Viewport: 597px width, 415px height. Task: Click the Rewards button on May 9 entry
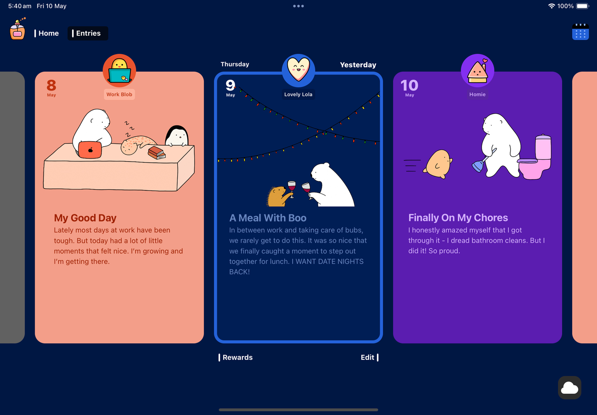pos(238,357)
